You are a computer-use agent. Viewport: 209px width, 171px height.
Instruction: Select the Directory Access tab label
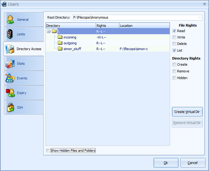29,49
